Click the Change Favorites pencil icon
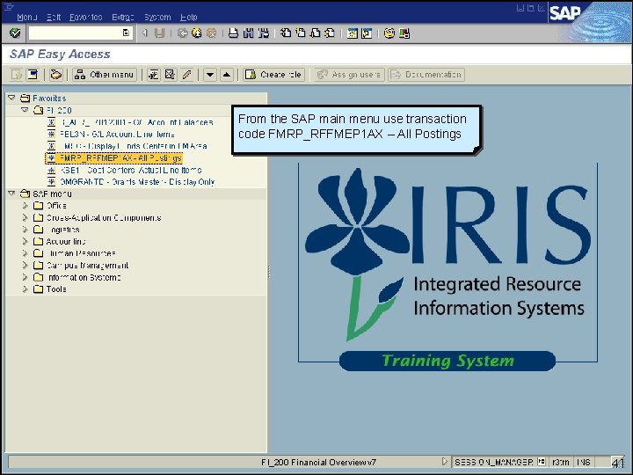This screenshot has width=633, height=475. (186, 74)
